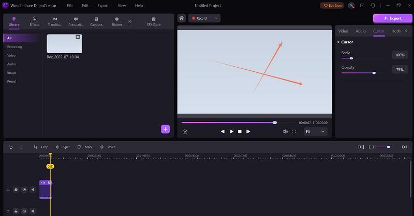Undo the last action
Viewport: 414px width, 216px height.
11,147
